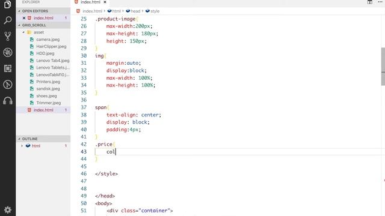This screenshot has height=216, width=385.
Task: Open HDD.jpeg file
Action: coord(46,53)
